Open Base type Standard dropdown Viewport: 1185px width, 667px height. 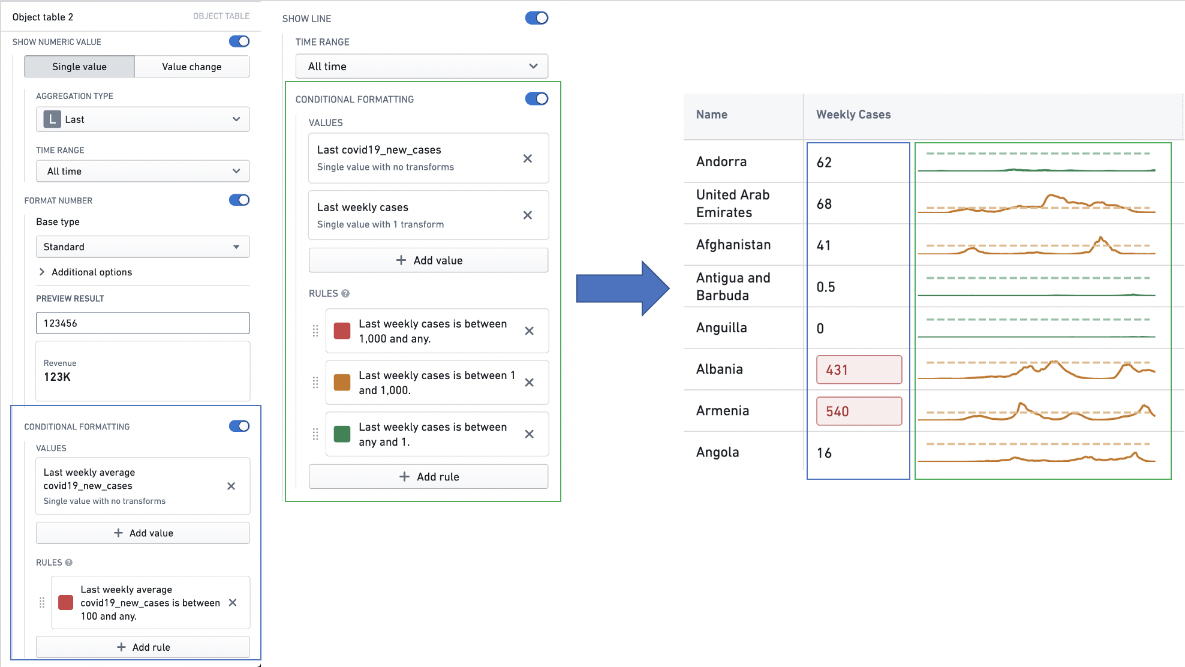click(x=143, y=247)
